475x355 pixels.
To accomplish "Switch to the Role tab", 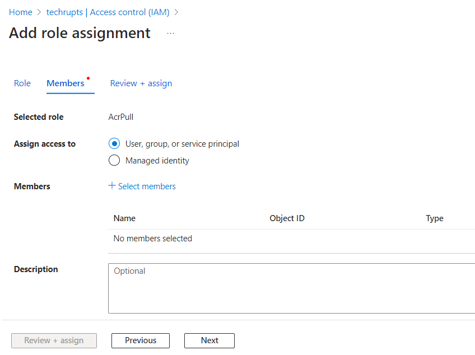I will point(22,83).
